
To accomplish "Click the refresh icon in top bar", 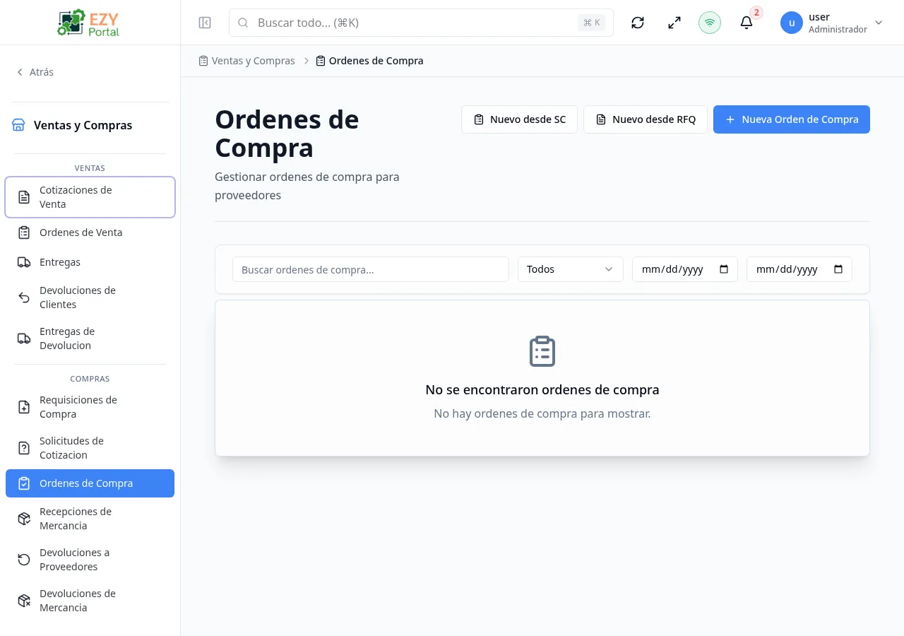I will point(638,23).
